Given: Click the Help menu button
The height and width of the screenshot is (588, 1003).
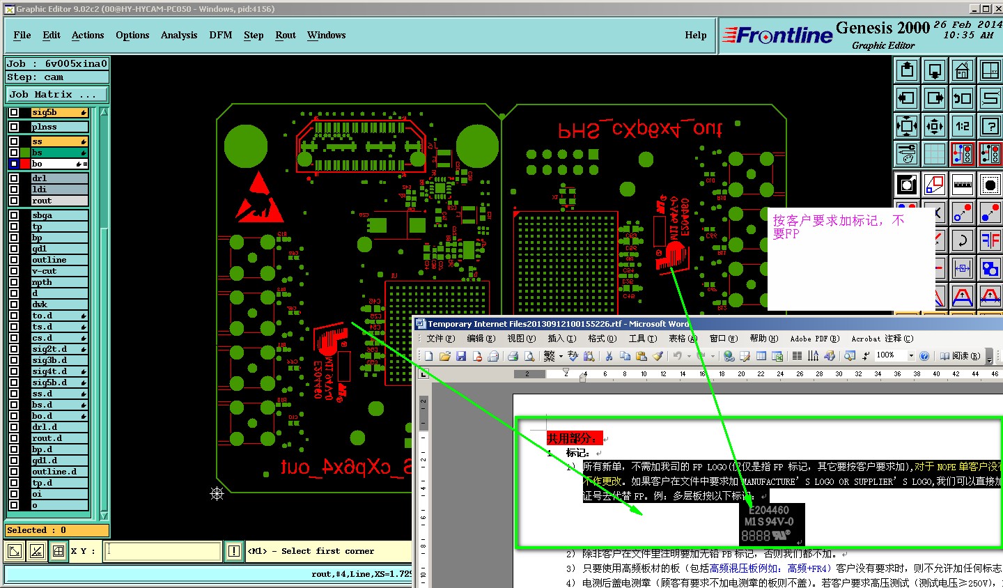Looking at the screenshot, I should point(696,35).
